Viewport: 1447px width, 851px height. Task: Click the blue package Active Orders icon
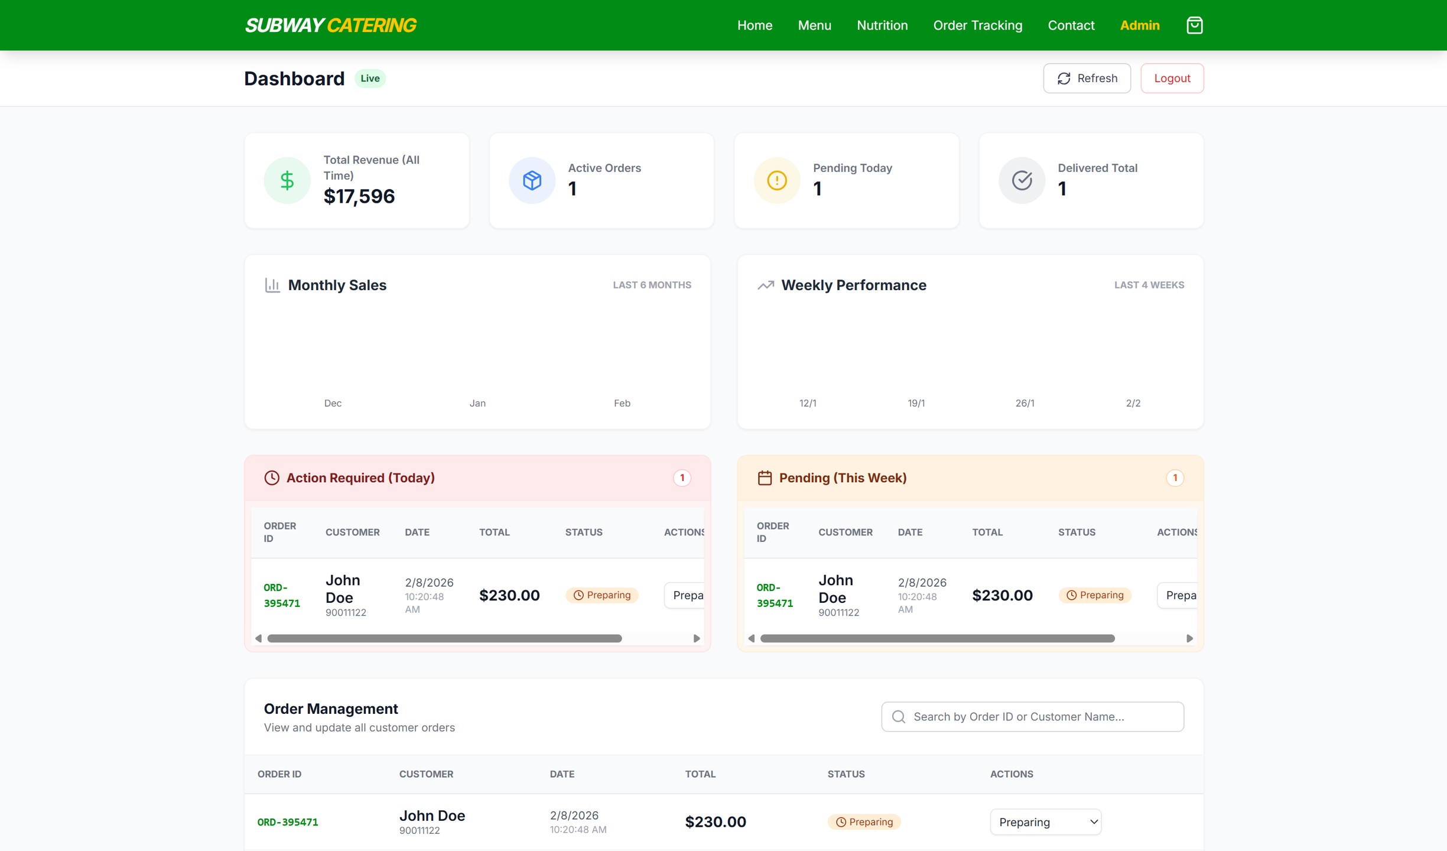(x=532, y=180)
